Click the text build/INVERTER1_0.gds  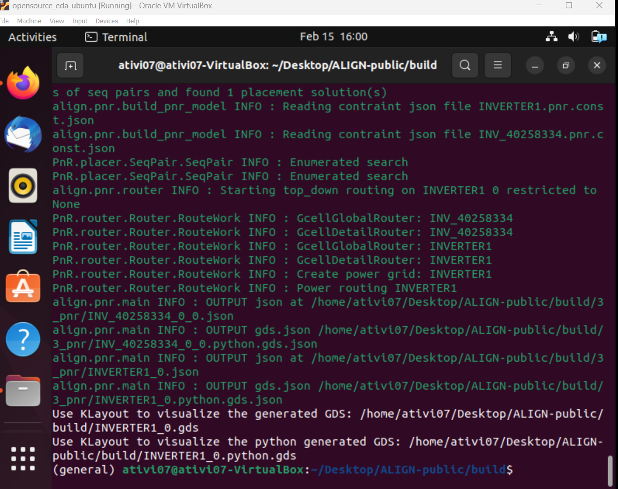[125, 428]
